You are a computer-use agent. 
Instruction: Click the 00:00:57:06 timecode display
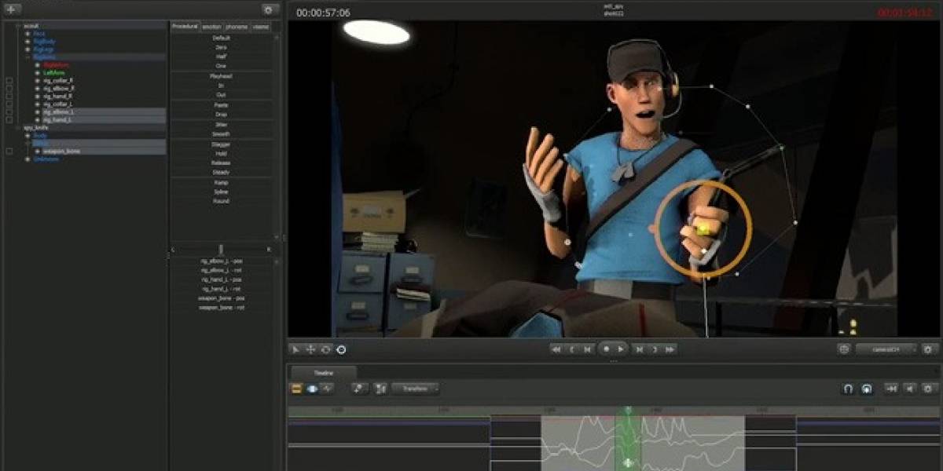(x=323, y=13)
